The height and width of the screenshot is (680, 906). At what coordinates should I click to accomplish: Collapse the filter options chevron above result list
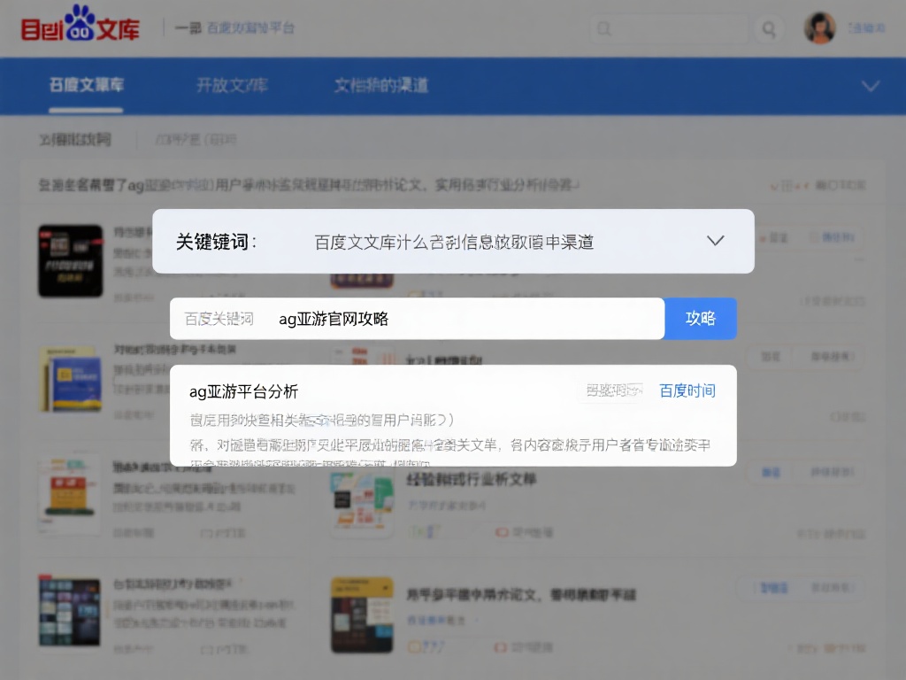tap(772, 184)
